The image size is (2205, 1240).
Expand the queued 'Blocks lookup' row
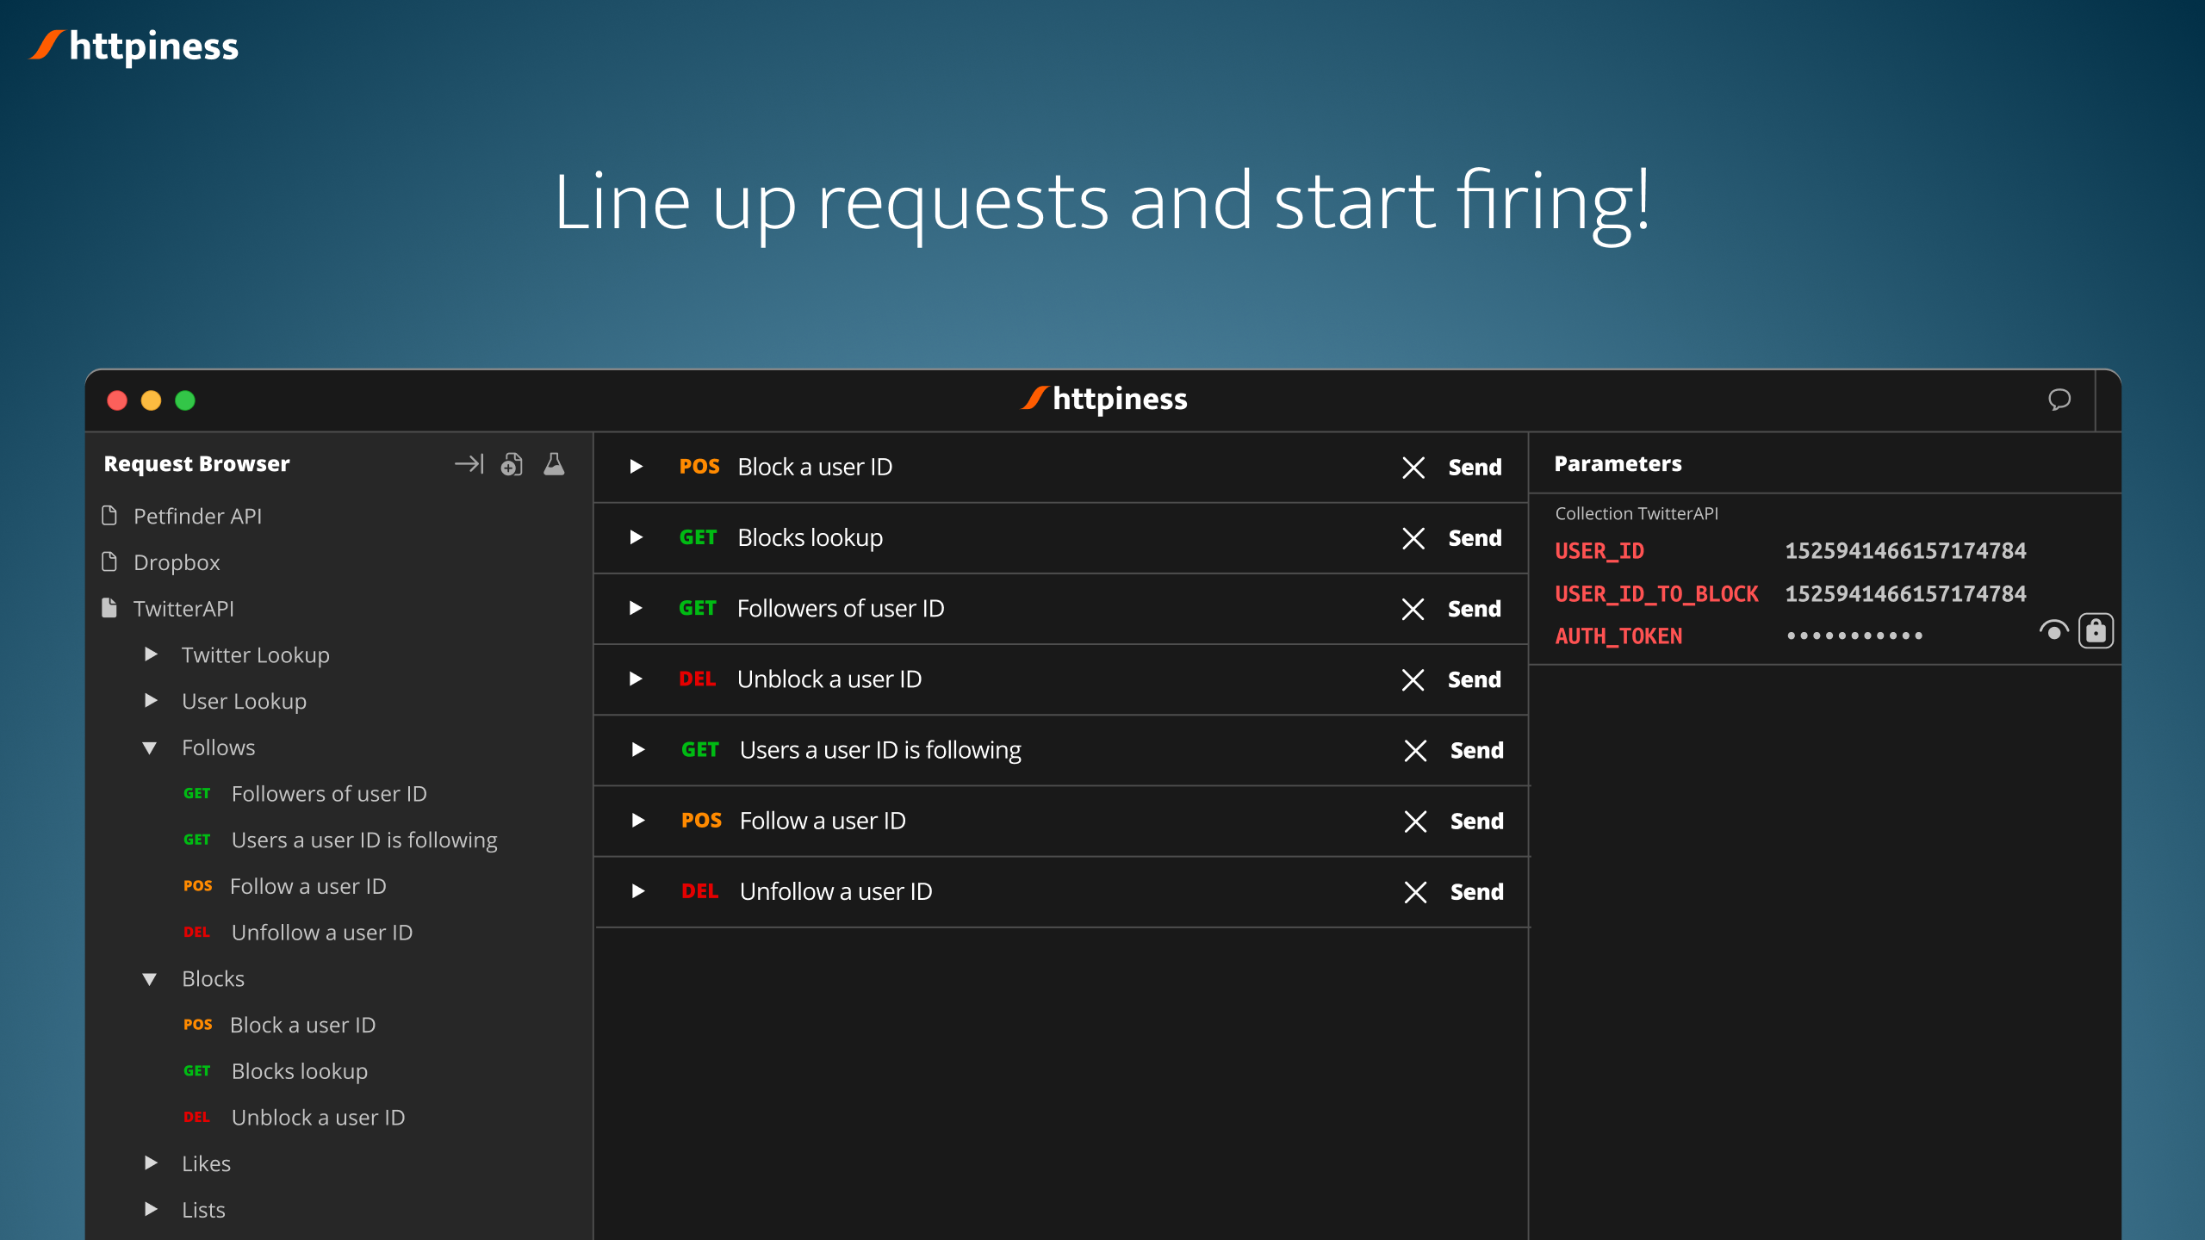(x=636, y=537)
